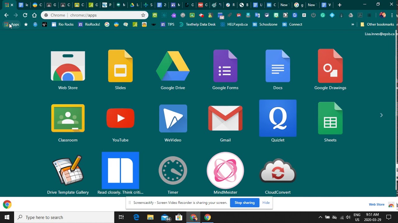Open the Web Store link at bottom
This screenshot has height=223, width=398.
coord(377,204)
